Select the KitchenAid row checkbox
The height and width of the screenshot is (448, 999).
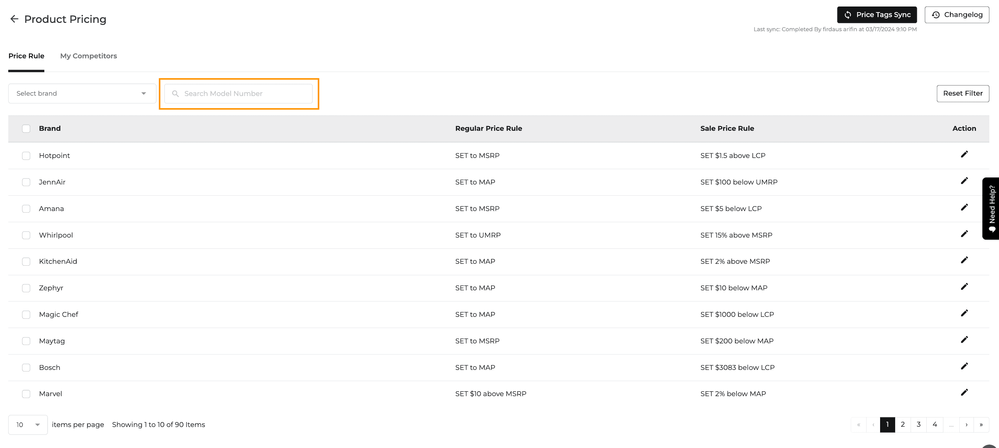(x=26, y=262)
